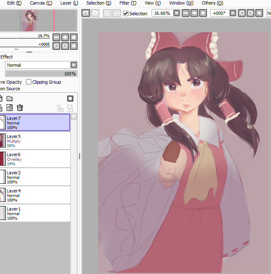
Task: Clear the layer with the eraser icon
Action: click(x=10, y=108)
